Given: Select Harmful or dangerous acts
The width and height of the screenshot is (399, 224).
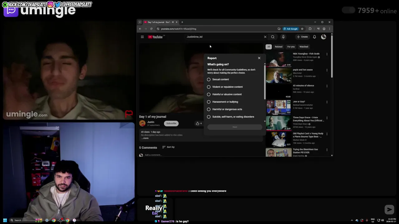Looking at the screenshot, I should tap(209, 109).
